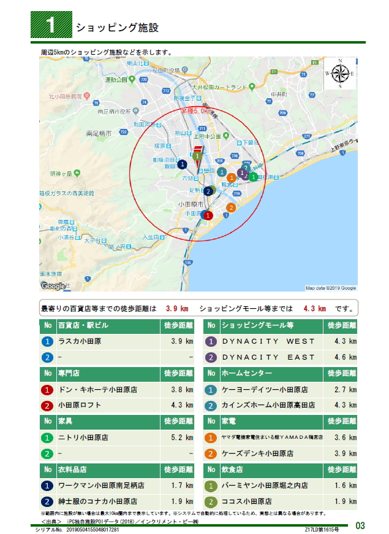Click the ショッピングモール等 table header
The width and height of the screenshot is (389, 534).
(257, 325)
